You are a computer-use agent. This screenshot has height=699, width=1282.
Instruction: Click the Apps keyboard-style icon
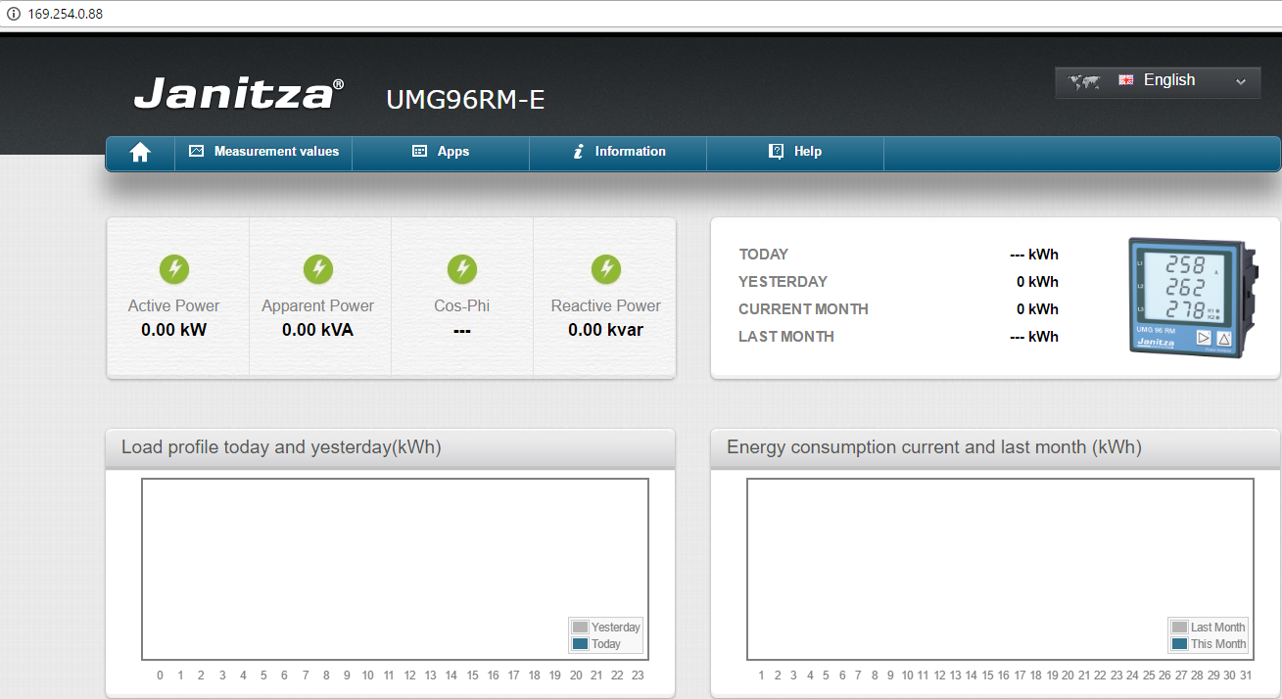tap(419, 151)
